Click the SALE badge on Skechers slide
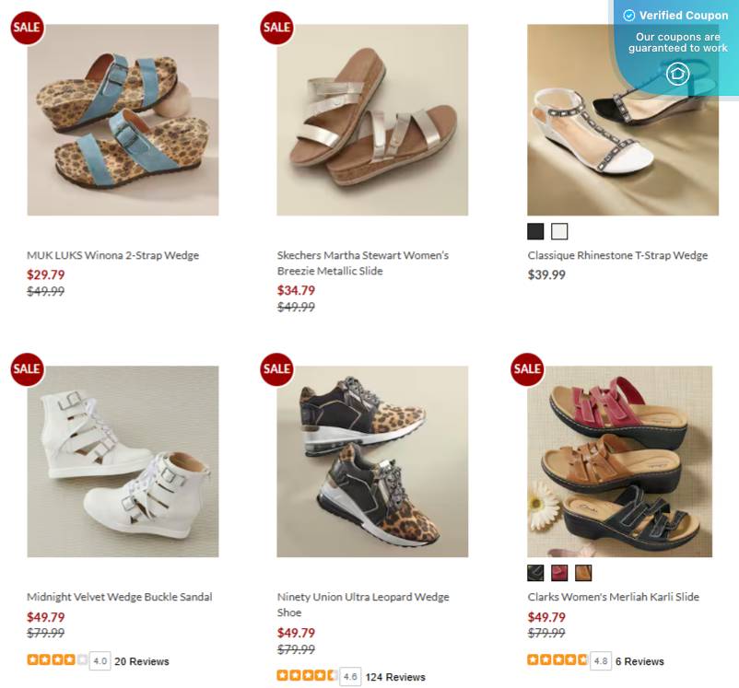The image size is (739, 688). (276, 27)
